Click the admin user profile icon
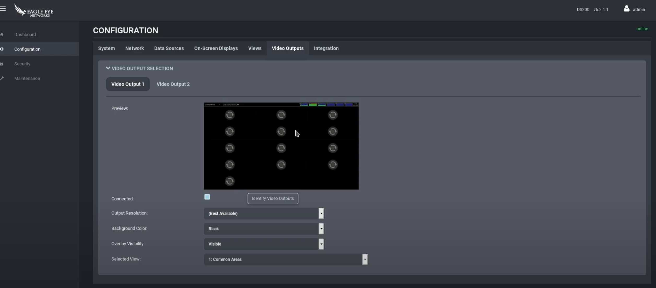 click(626, 9)
